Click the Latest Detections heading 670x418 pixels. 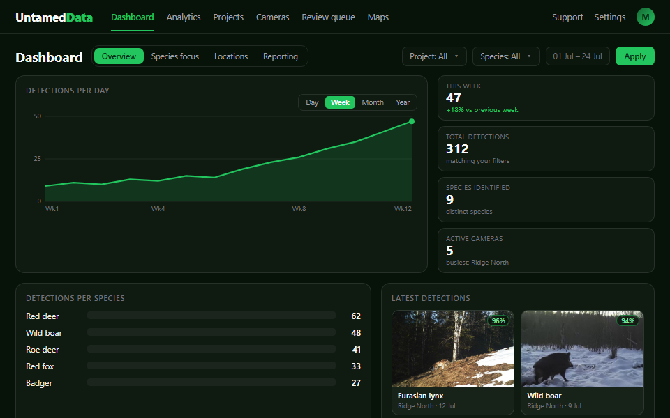[x=431, y=298]
